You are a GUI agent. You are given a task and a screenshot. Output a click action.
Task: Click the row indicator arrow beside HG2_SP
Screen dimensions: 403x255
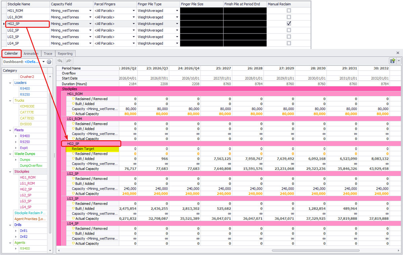4,24
